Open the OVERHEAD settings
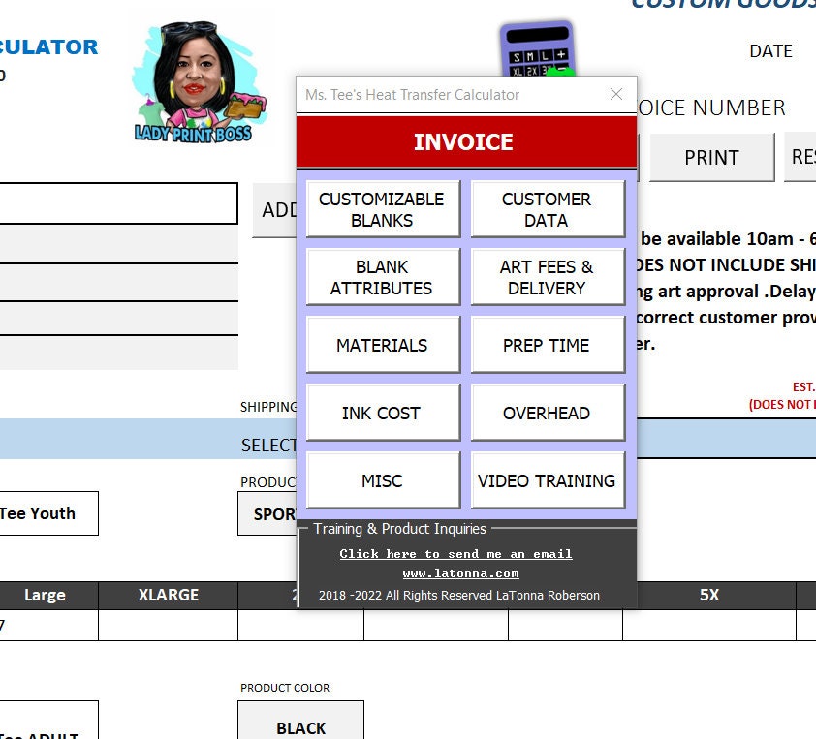The image size is (816, 739). pyautogui.click(x=547, y=412)
